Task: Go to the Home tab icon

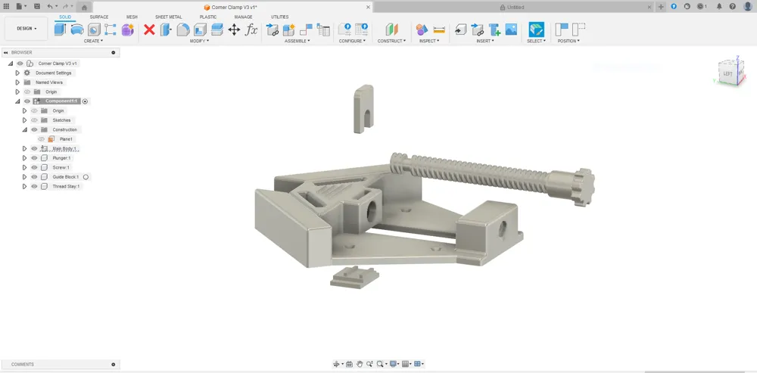Action: (x=84, y=8)
